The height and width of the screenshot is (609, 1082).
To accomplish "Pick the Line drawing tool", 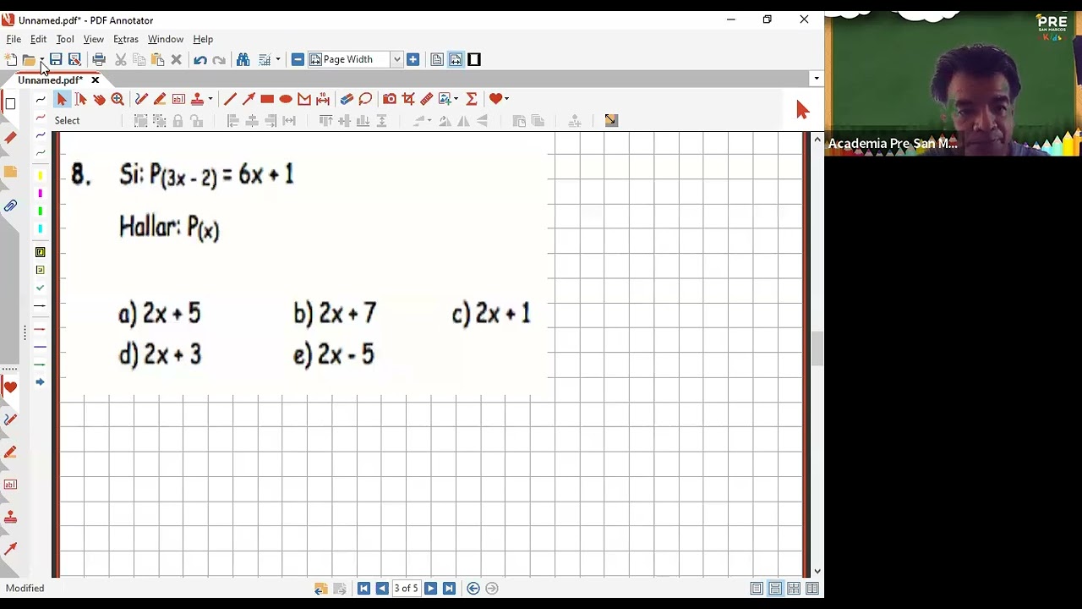I will 230,99.
